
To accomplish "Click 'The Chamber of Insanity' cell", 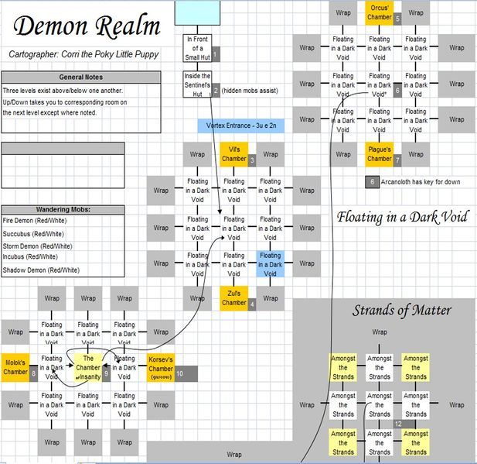I will tap(88, 367).
